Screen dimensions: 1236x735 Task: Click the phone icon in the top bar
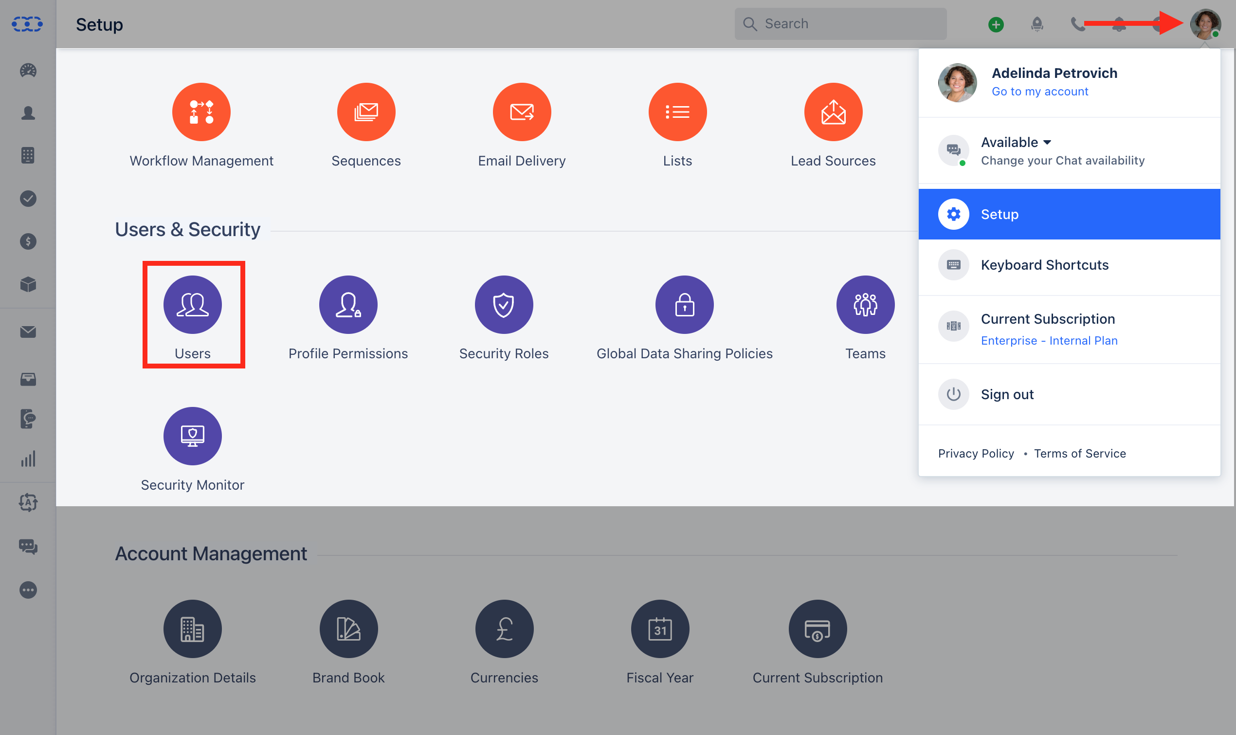1078,24
